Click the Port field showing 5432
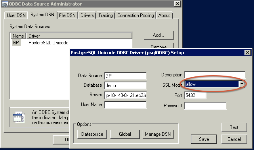Screen dimensions: 254x150 point(195,95)
